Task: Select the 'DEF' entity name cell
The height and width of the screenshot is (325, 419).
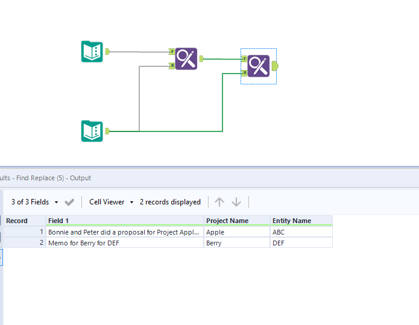Action: click(x=301, y=243)
